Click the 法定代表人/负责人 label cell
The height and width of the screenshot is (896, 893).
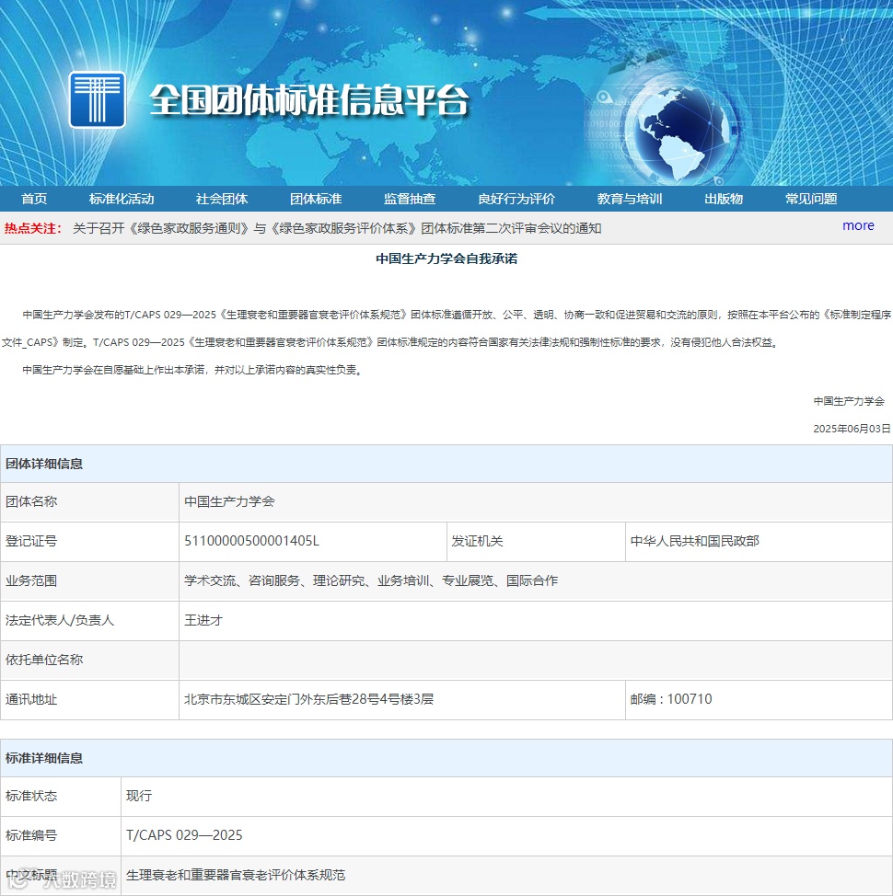click(x=89, y=620)
